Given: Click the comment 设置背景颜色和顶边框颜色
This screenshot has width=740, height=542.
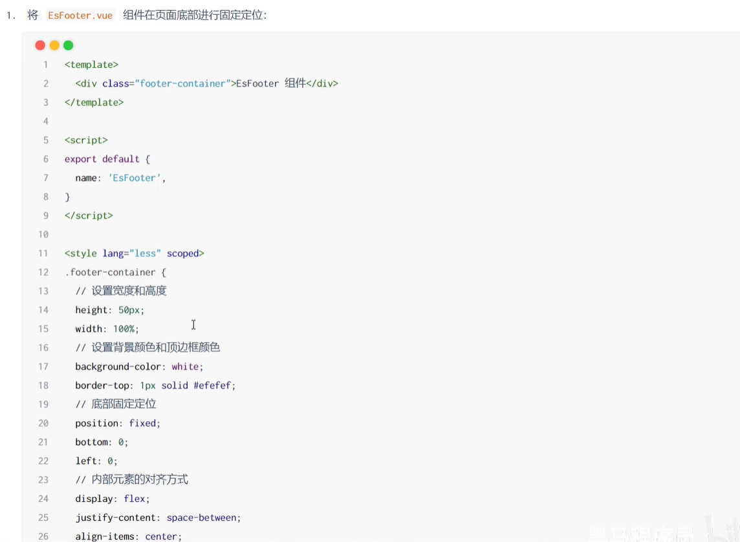Looking at the screenshot, I should (147, 347).
